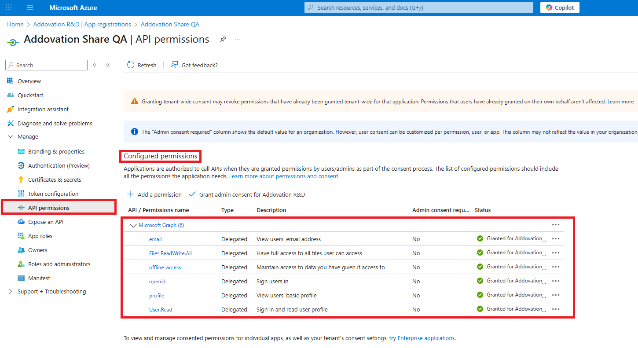The width and height of the screenshot is (638, 348).
Task: Expand Support + Troubleshooting section
Action: (x=11, y=292)
